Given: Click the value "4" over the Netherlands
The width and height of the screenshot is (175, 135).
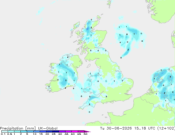Looking at the screenshot, I should pyautogui.click(x=170, y=77).
